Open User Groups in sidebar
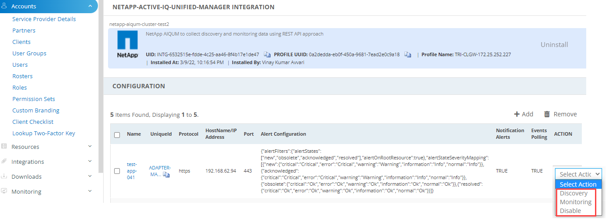The height and width of the screenshot is (220, 613). [29, 53]
